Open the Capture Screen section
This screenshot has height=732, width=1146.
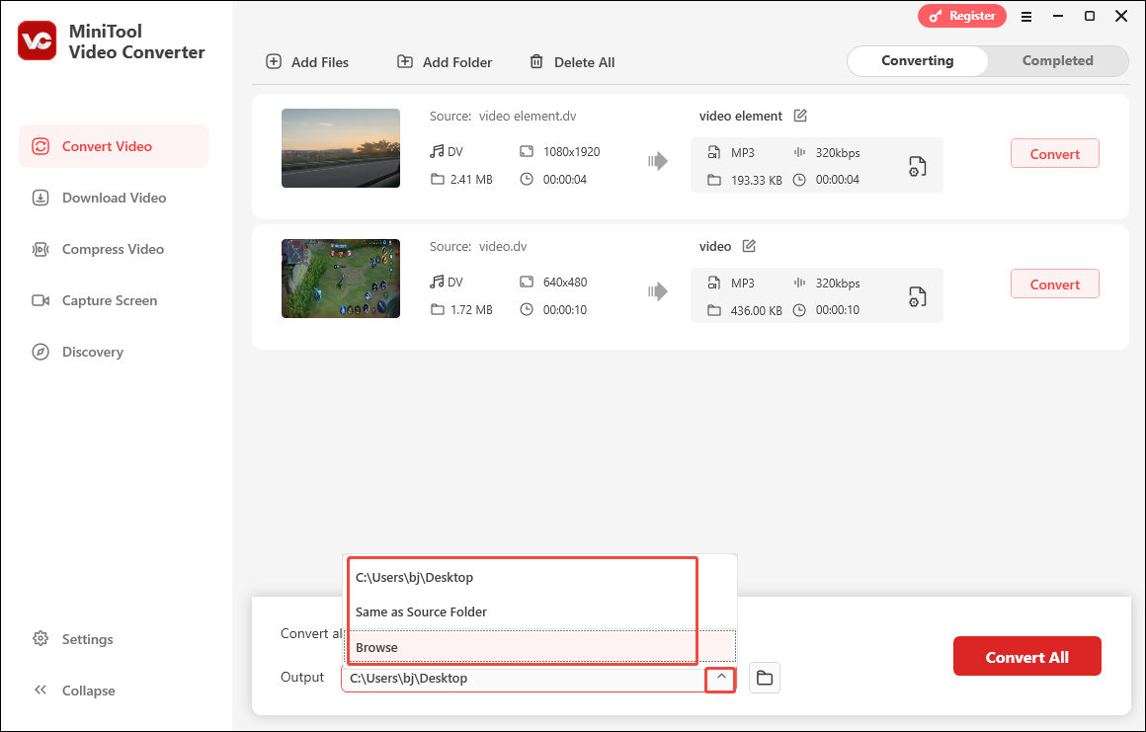pos(114,300)
